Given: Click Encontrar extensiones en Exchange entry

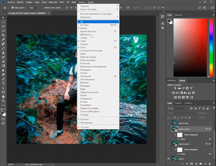Looking at the screenshot, I should 97,13.
